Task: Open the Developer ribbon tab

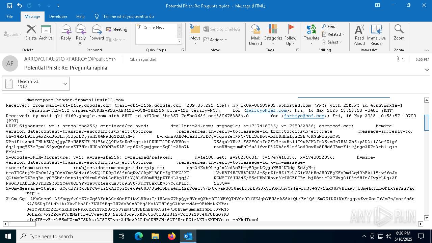Action: click(58, 17)
